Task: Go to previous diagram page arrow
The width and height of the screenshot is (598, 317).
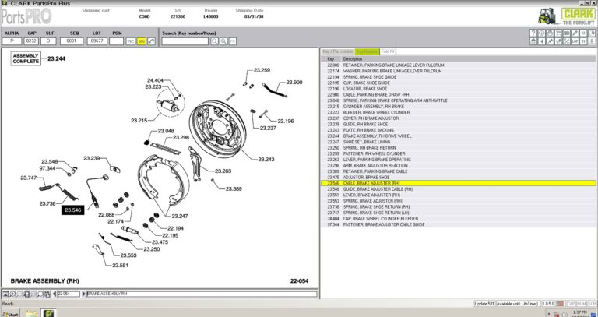Action: (55, 294)
